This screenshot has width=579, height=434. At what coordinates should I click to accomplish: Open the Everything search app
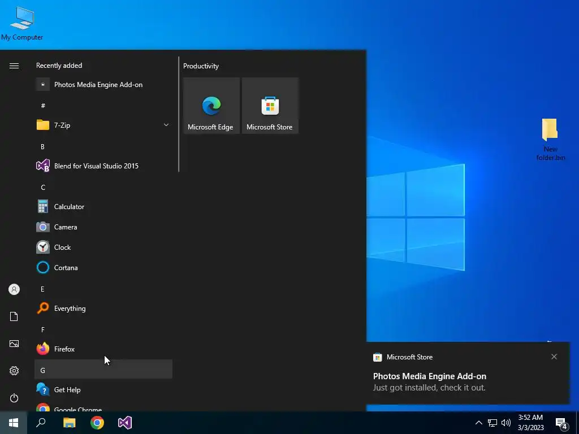pos(103,308)
